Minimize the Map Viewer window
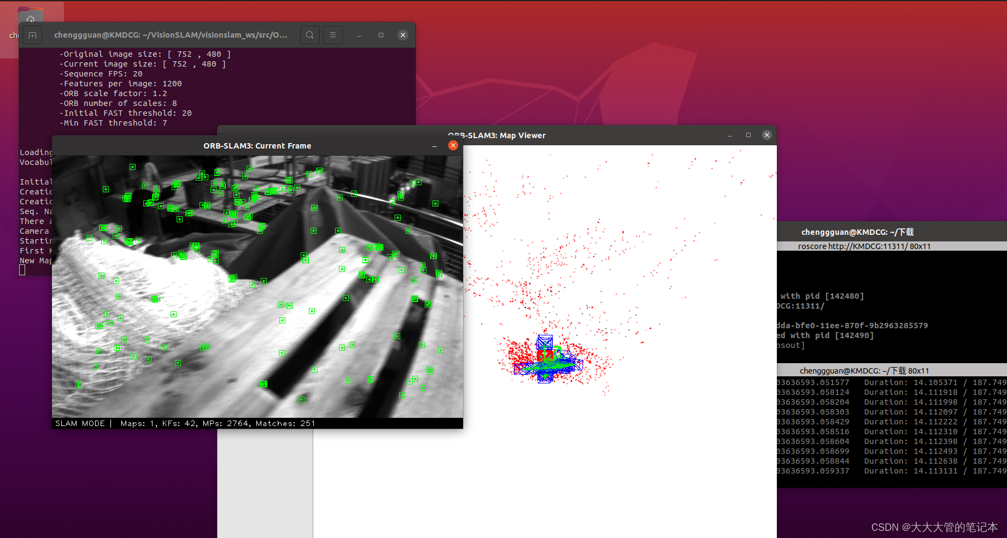 coord(730,135)
